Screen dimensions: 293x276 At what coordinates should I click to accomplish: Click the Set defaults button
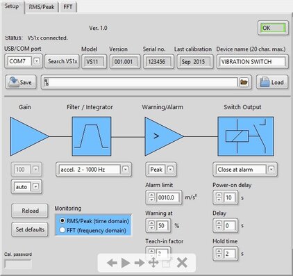tap(30, 229)
